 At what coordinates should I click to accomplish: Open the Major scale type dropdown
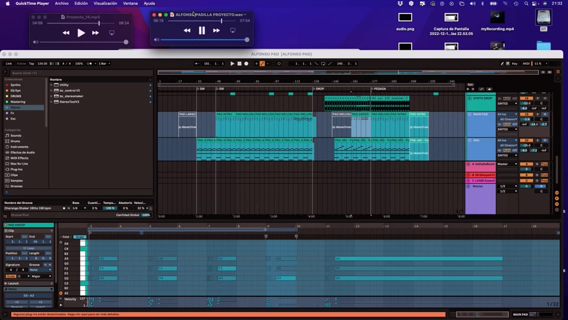click(41, 277)
